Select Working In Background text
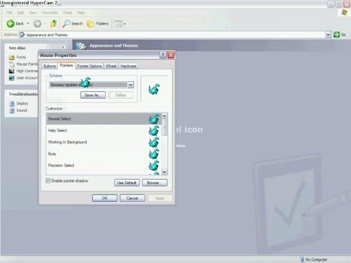The width and height of the screenshot is (351, 263). click(x=67, y=142)
